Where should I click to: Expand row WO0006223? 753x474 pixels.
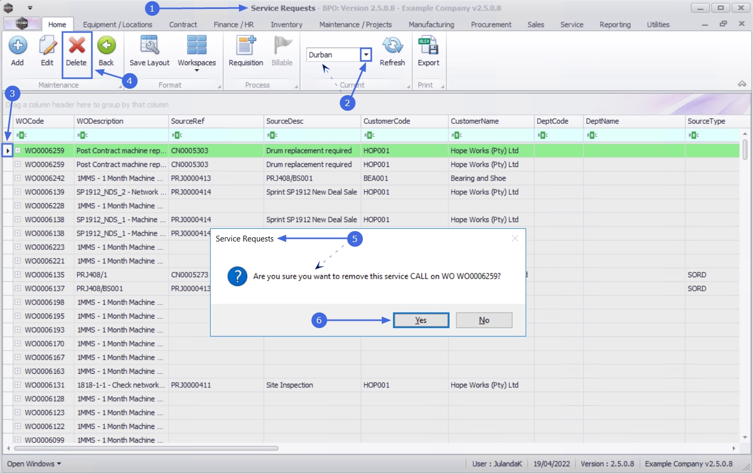tap(18, 247)
